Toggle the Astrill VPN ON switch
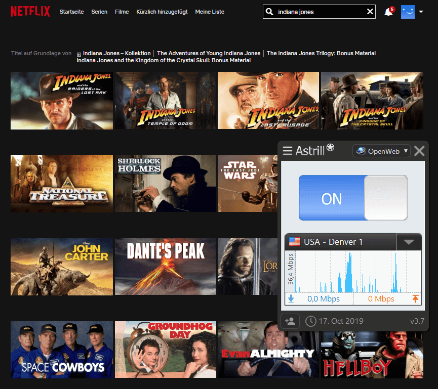The height and width of the screenshot is (389, 438). (x=353, y=198)
